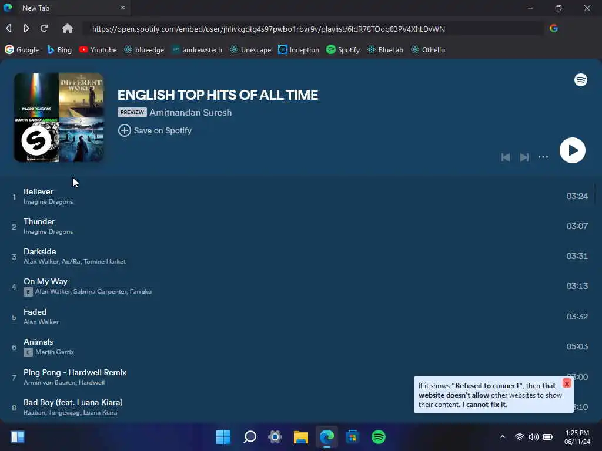Open the andrewstech bookmark

[x=196, y=49]
